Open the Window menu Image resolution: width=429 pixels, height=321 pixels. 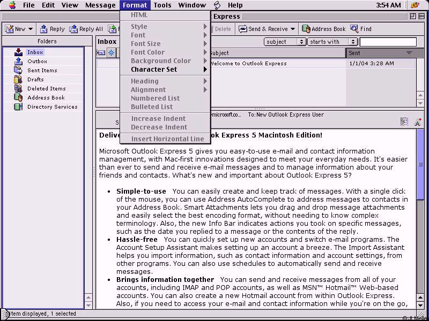192,5
